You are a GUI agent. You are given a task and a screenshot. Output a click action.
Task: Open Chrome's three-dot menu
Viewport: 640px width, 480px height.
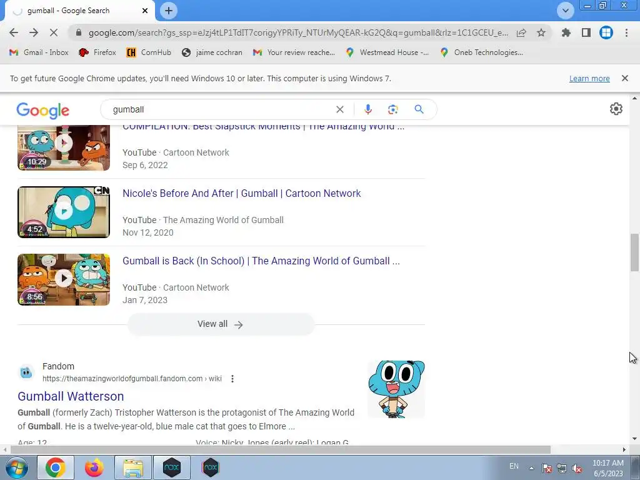click(x=626, y=32)
